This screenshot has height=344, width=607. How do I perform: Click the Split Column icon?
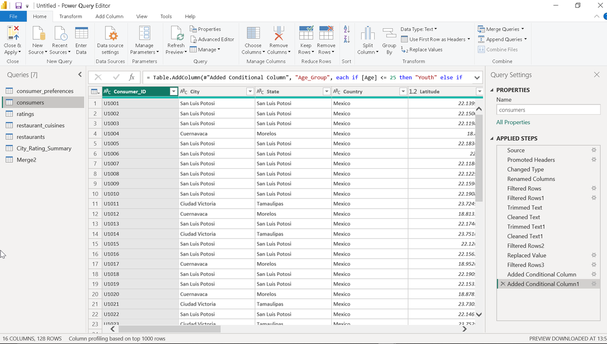pos(368,33)
